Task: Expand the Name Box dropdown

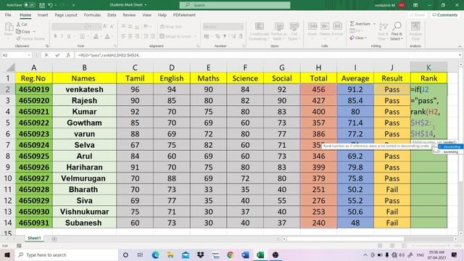Action: pos(29,55)
